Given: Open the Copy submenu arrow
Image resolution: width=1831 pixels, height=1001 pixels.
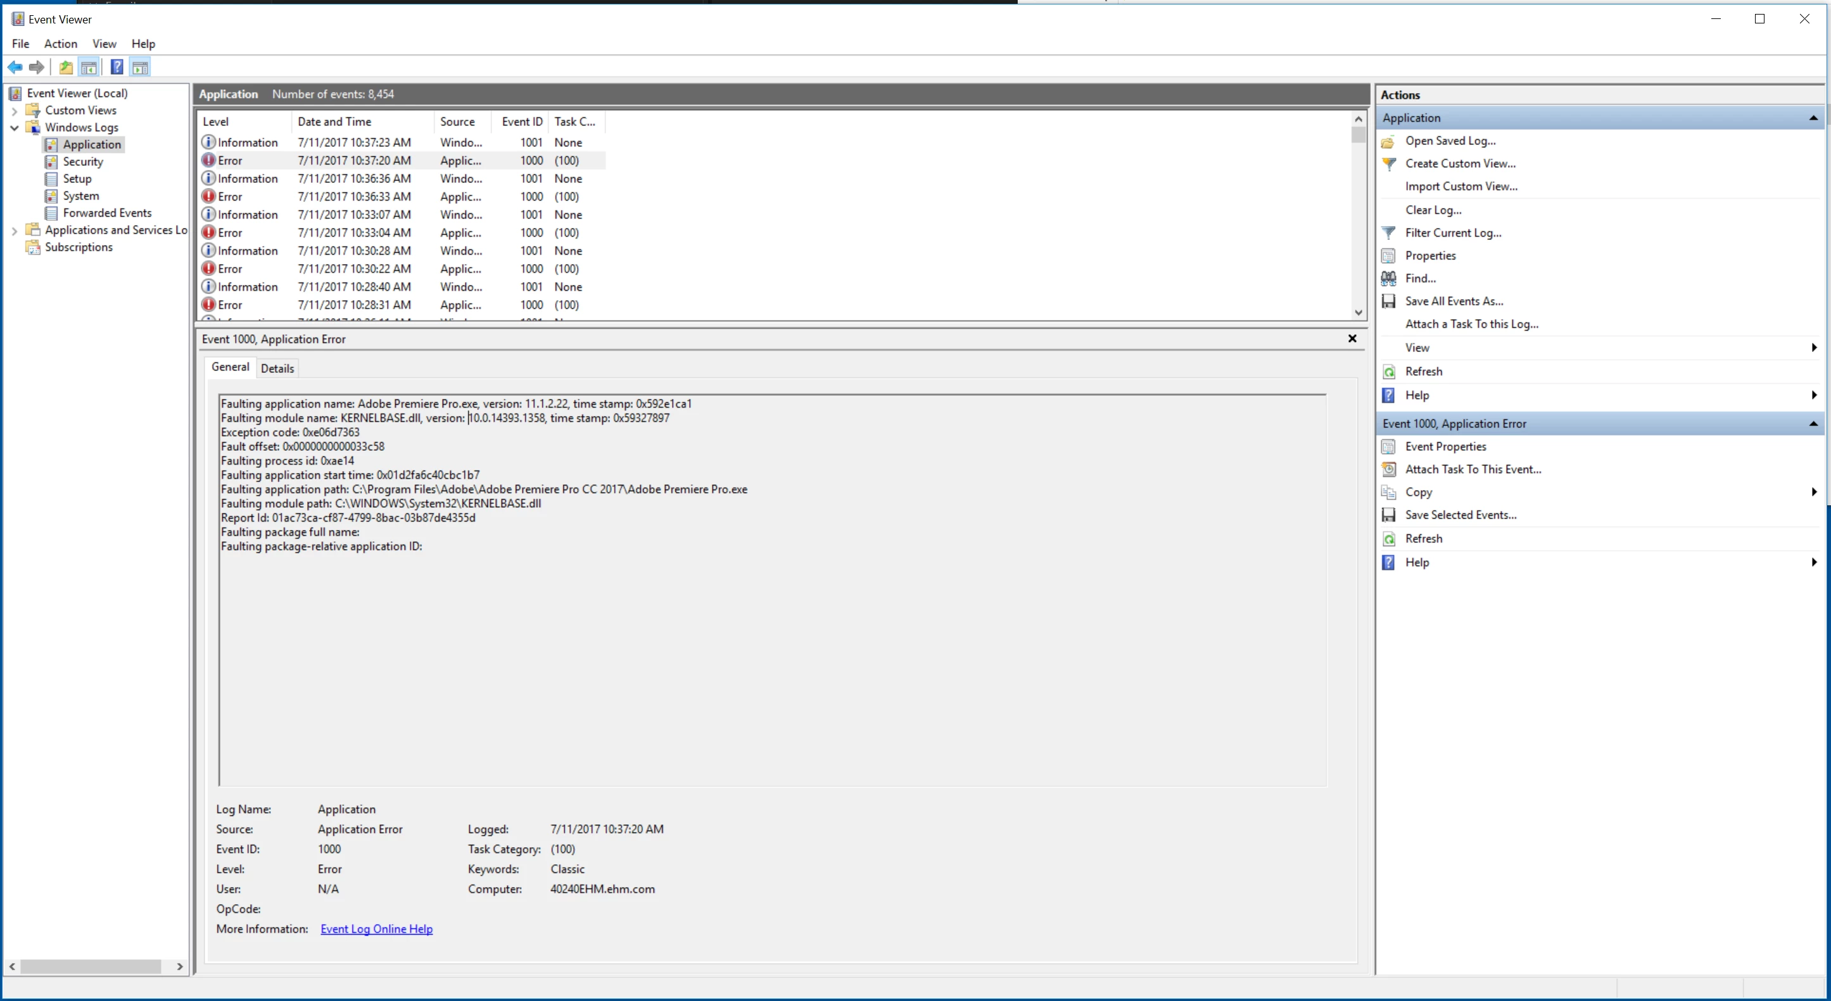Looking at the screenshot, I should pyautogui.click(x=1813, y=493).
